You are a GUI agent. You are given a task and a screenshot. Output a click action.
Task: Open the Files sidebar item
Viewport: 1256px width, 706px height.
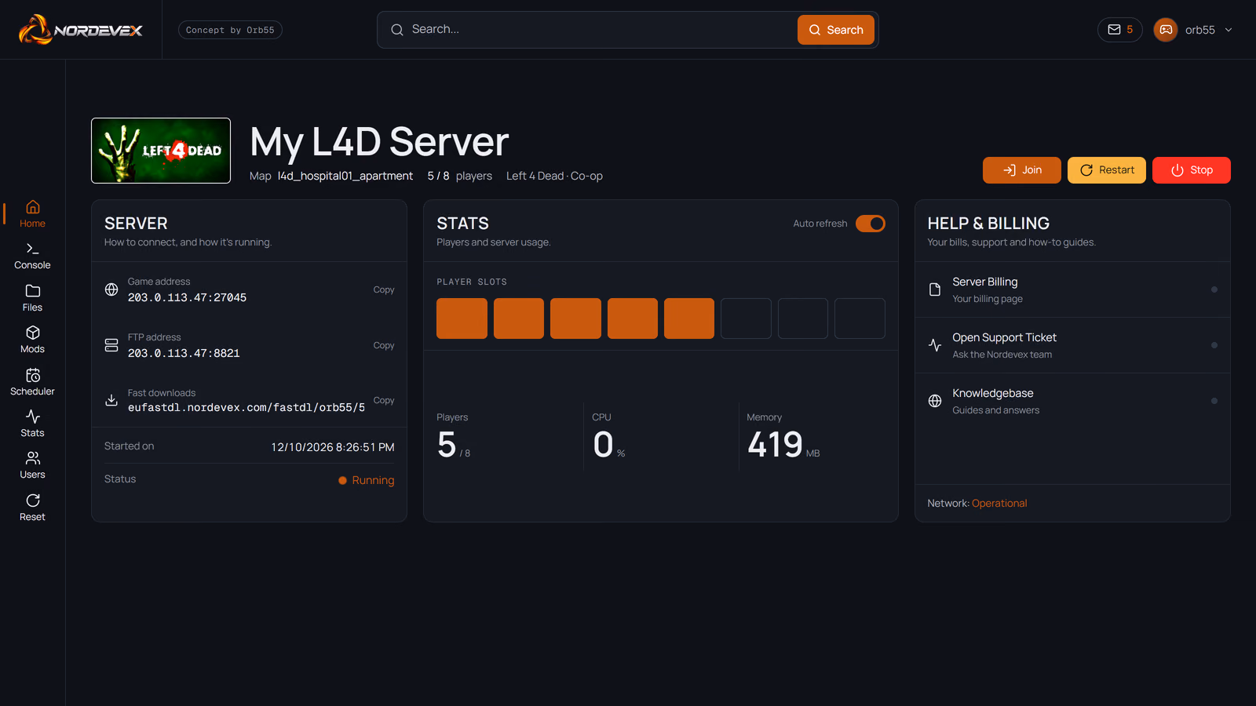coord(32,298)
